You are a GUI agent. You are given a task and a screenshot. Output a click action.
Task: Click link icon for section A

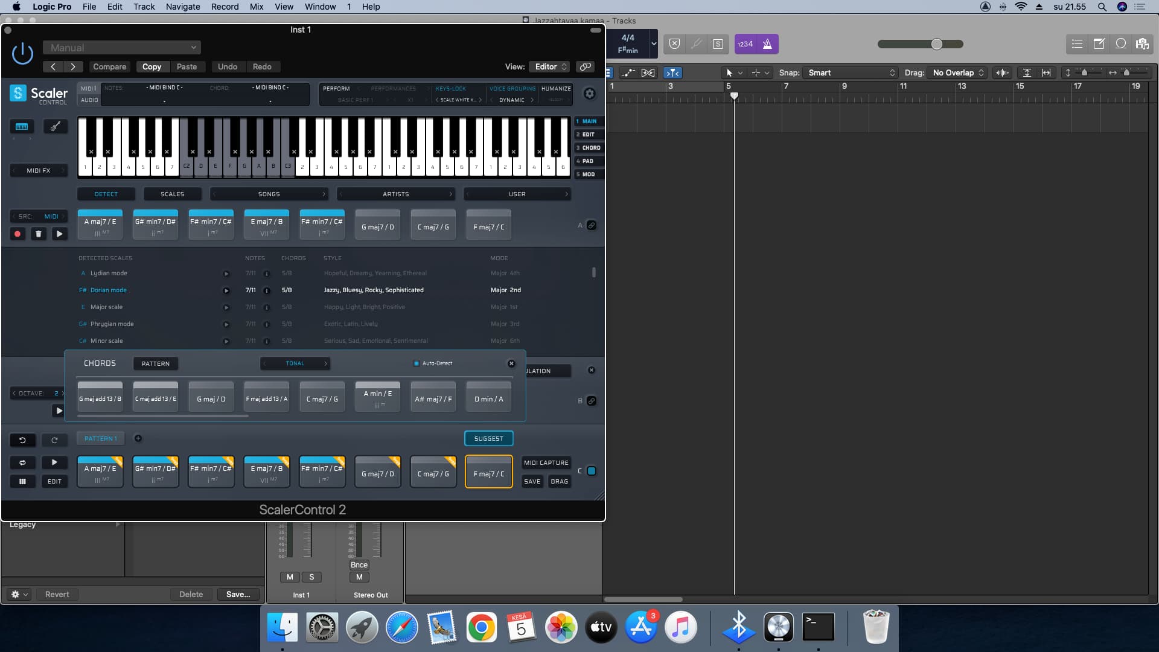coord(592,225)
